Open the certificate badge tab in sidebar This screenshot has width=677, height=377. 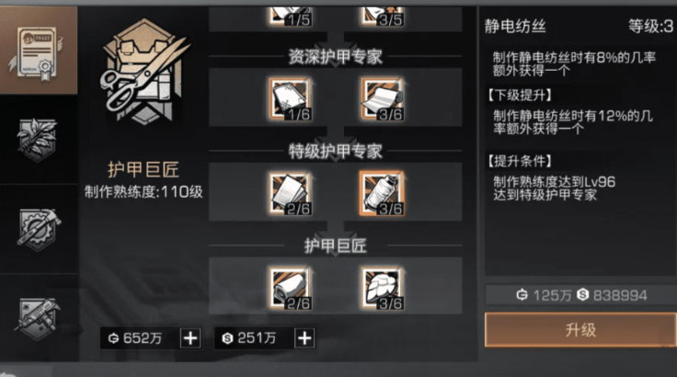pyautogui.click(x=39, y=51)
